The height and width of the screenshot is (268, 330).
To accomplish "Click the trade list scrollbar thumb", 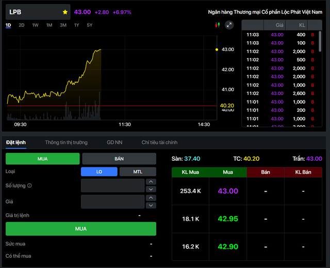I will click(320, 41).
